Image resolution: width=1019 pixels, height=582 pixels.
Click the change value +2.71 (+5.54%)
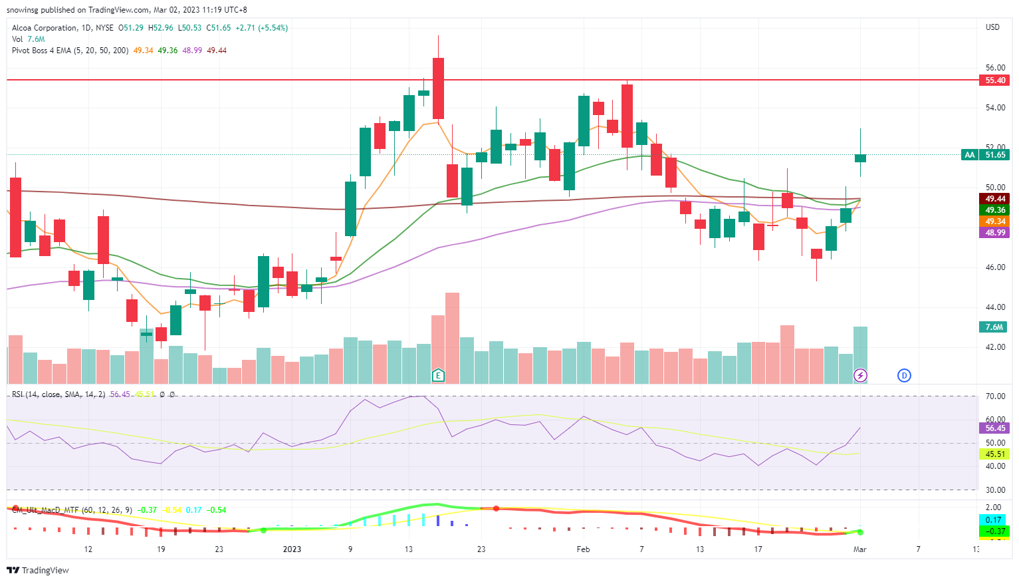[x=262, y=28]
